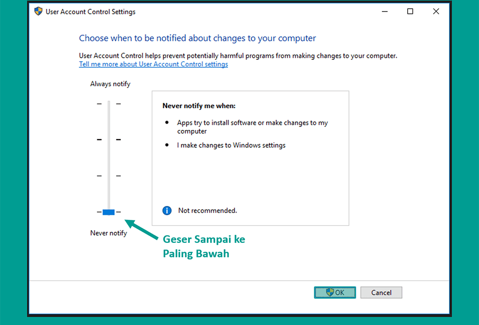Minimize the User Account Control Settings window
Screen dimensions: 479x325
pos(385,11)
